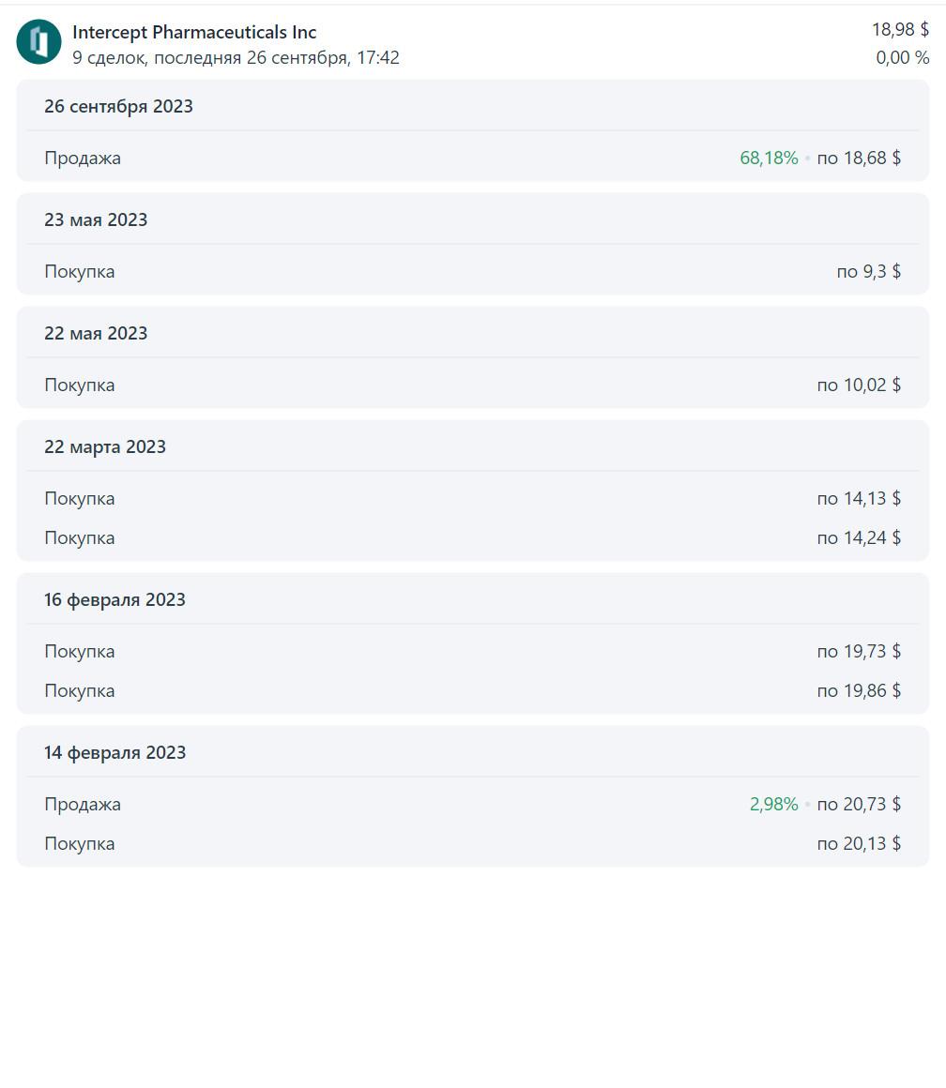Open the Intercept Pharmaceuticals Inc title
This screenshot has width=946, height=1088.
(194, 32)
